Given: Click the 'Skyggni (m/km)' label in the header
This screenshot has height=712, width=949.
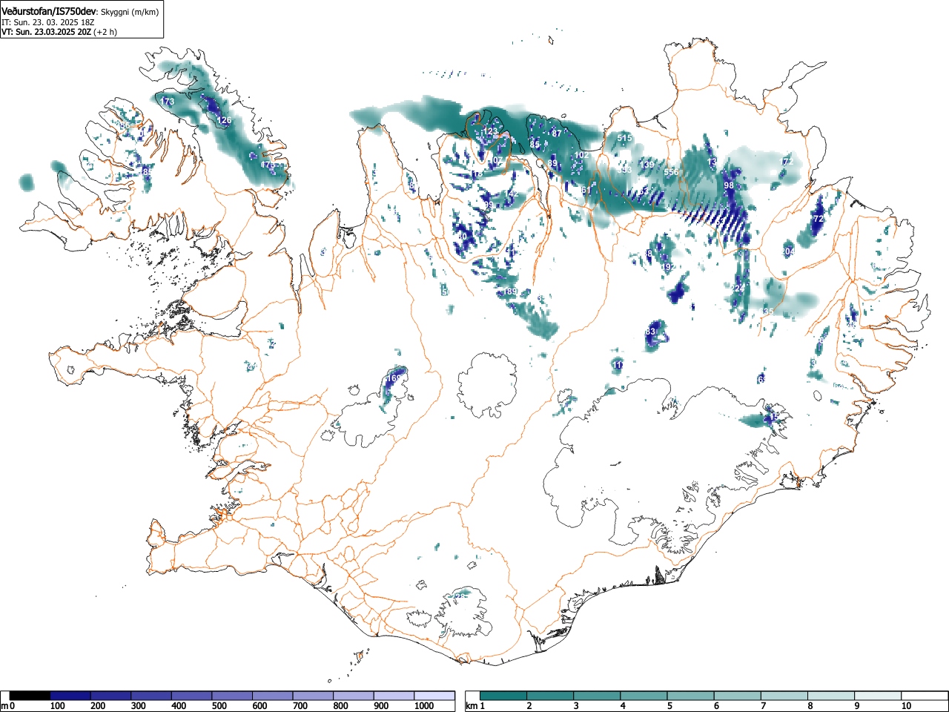Looking at the screenshot, I should point(130,13).
